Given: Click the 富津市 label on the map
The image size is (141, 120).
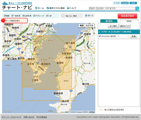Looking at the screenshot, I should coord(60,63).
